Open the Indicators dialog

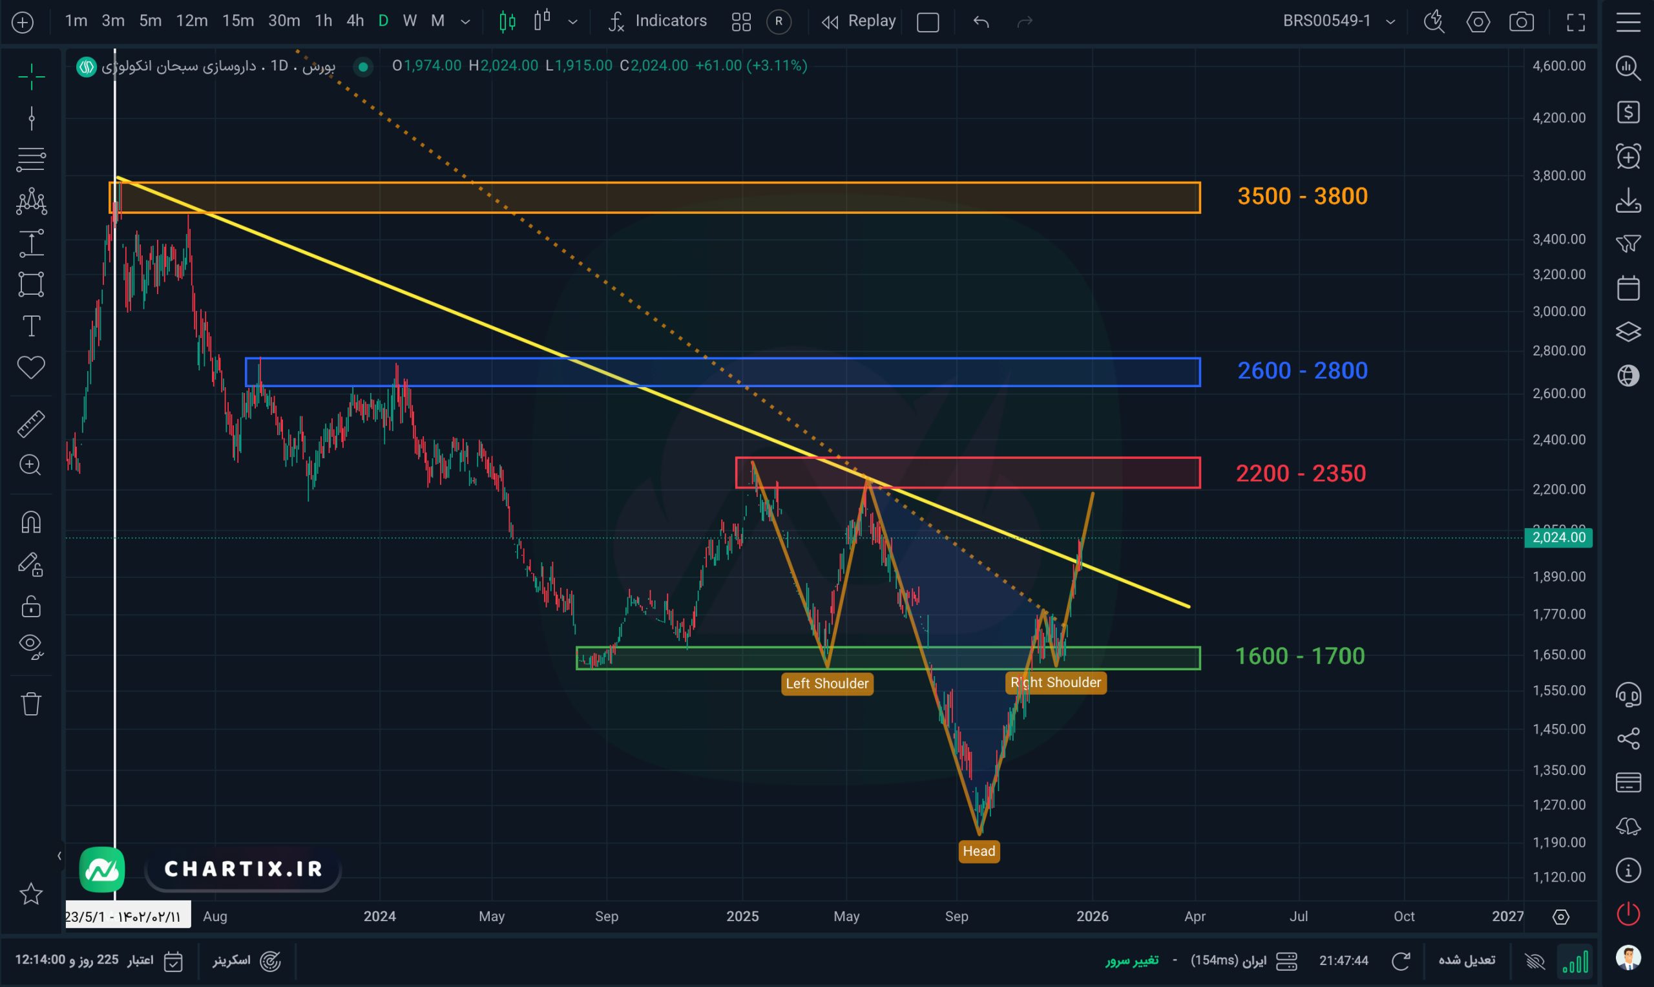658,21
